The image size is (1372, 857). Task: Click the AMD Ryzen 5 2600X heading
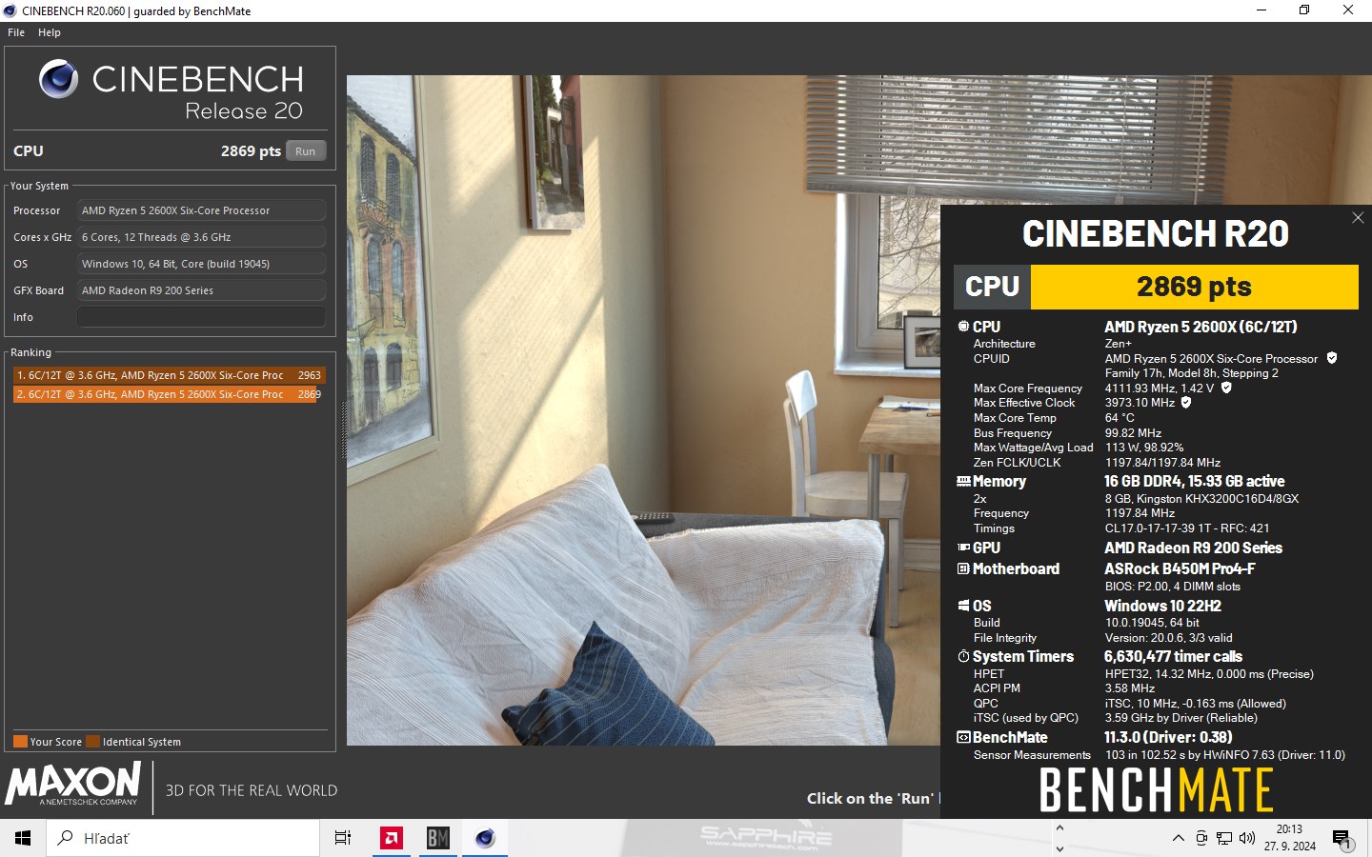click(1200, 327)
